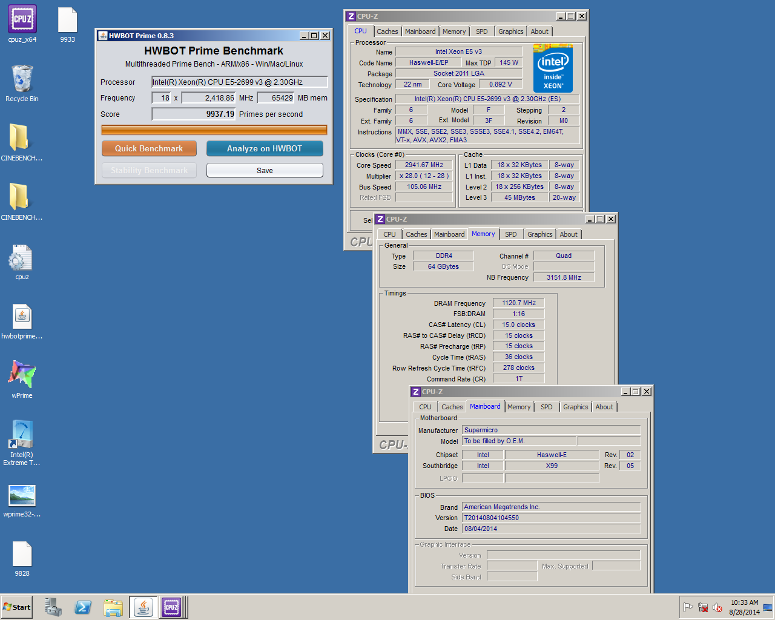775x620 pixels.
Task: Click the Z logo icon in bottom CPU-Z title bar
Action: click(415, 392)
